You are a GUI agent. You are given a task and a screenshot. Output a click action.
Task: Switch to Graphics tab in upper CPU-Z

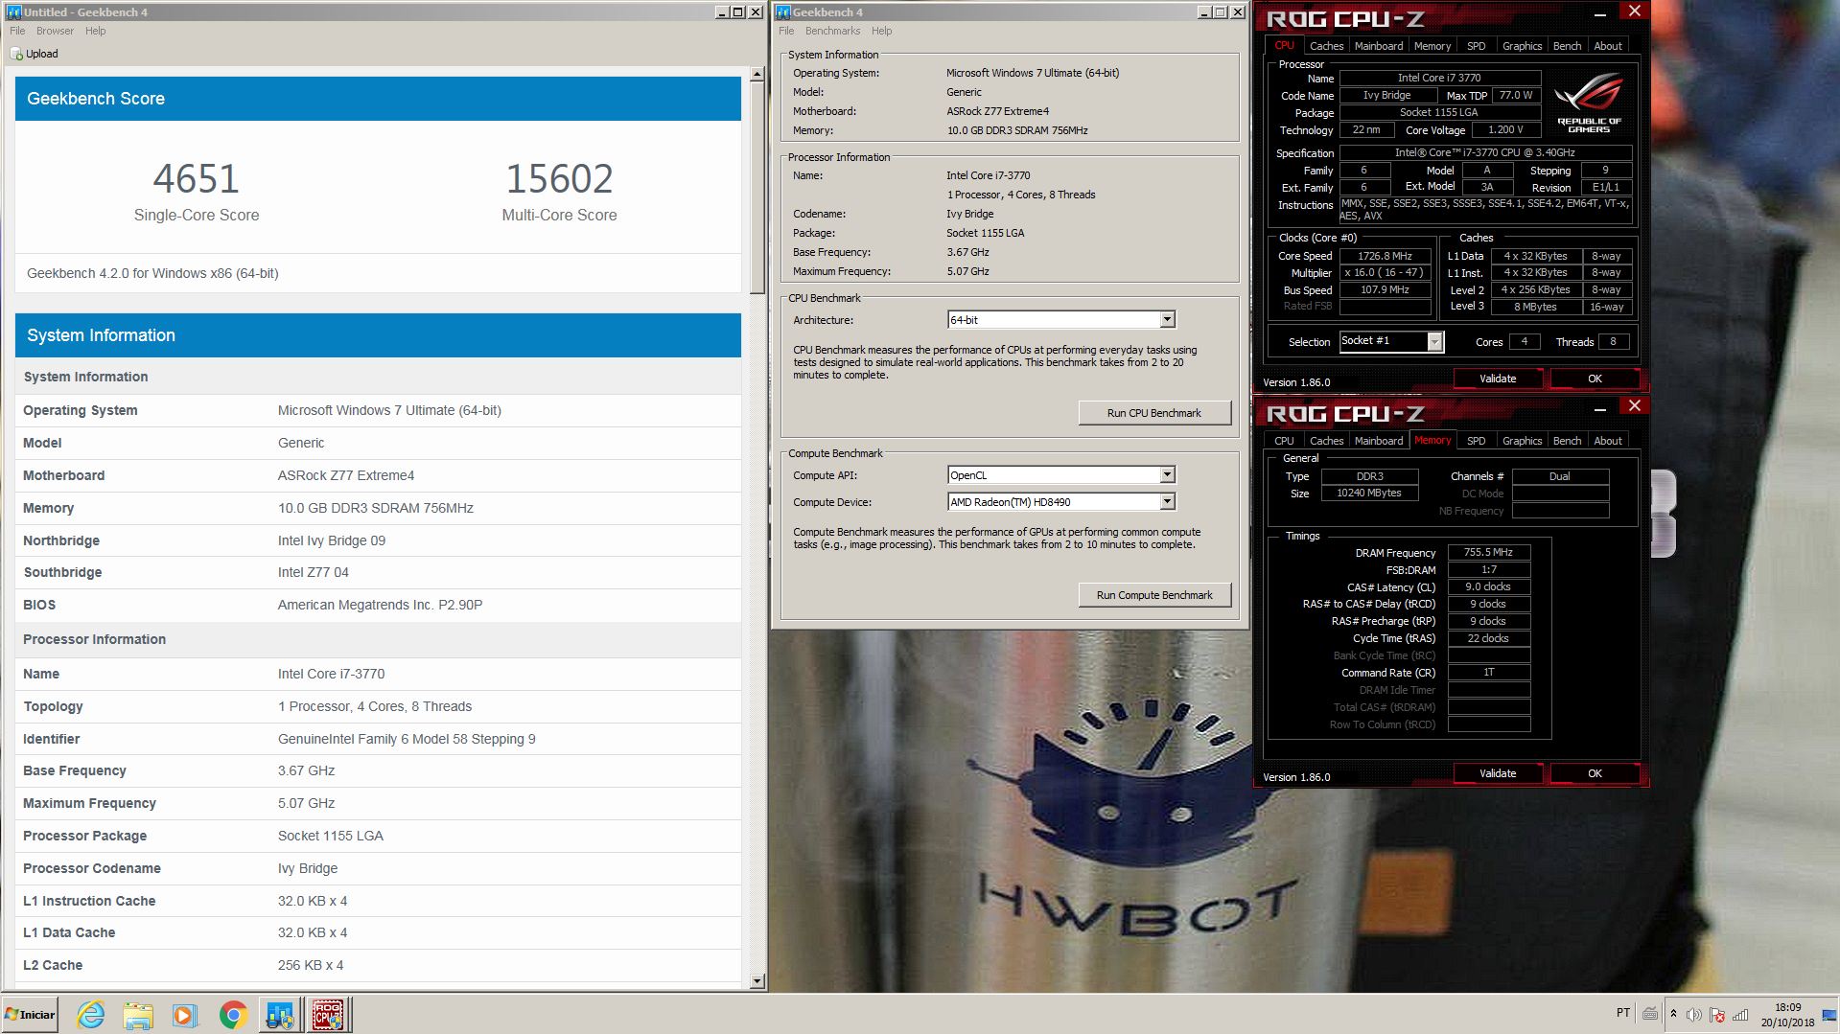(1522, 46)
